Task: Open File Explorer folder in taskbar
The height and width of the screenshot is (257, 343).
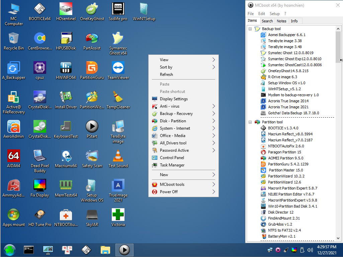Action: tap(105, 250)
